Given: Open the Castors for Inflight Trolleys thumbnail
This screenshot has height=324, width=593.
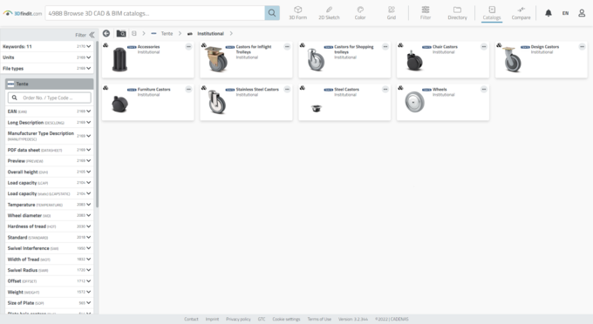Looking at the screenshot, I should pos(217,60).
